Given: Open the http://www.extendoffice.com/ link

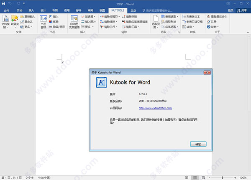Looking at the screenshot, I should (156, 108).
